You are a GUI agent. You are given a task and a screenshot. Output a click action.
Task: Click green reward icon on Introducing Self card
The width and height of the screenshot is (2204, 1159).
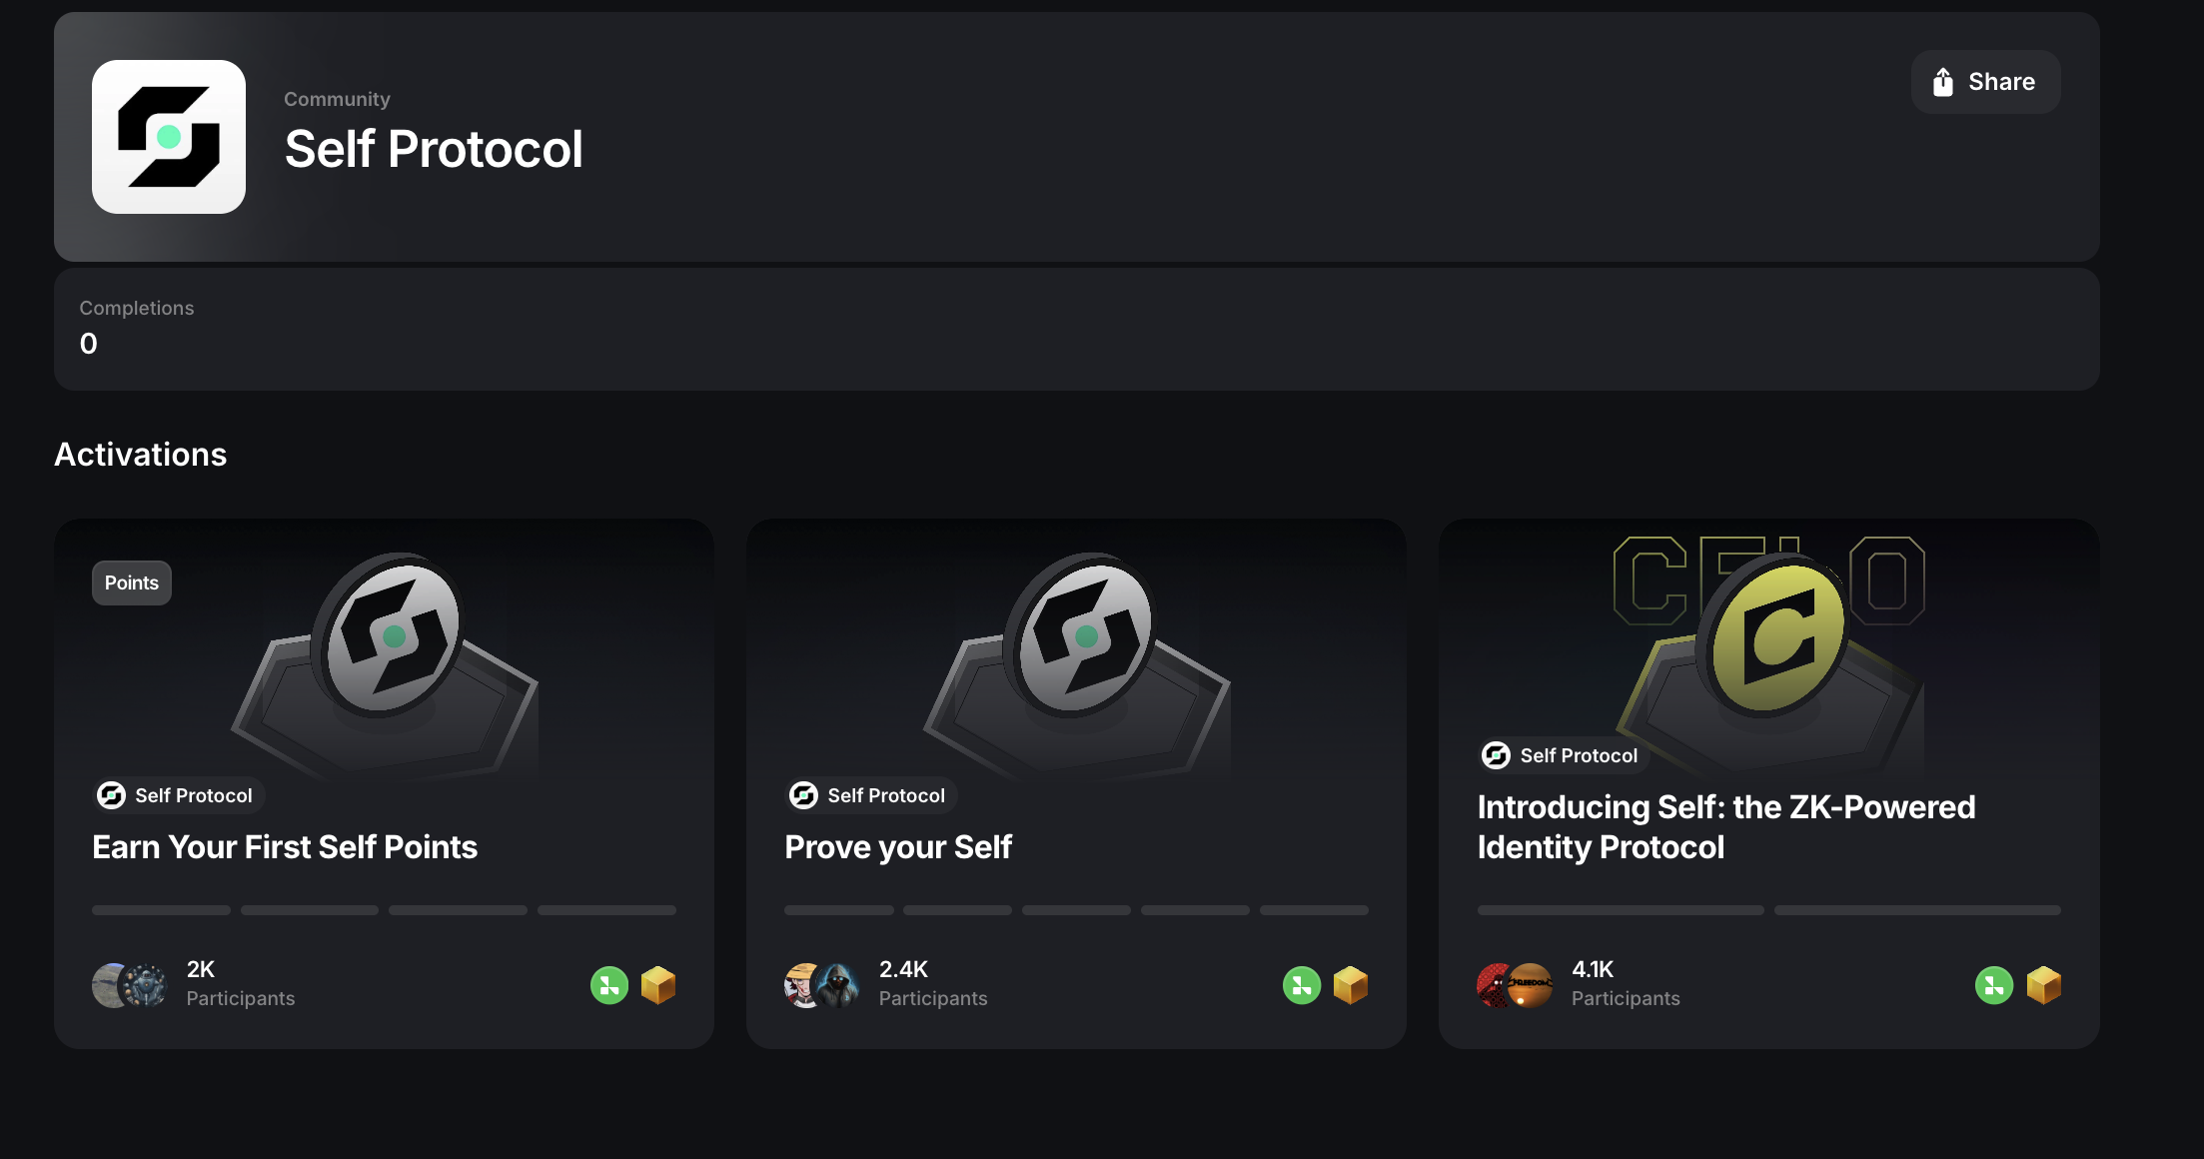pyautogui.click(x=1994, y=985)
